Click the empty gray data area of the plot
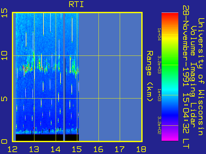 click(x=110, y=77)
